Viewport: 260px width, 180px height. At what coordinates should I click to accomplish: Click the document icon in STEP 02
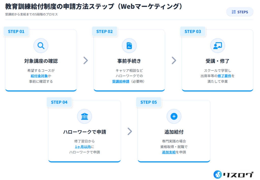coord(129,46)
